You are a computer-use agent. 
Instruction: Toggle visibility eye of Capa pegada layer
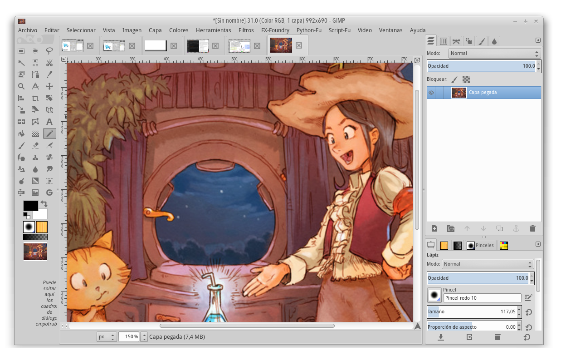coord(431,93)
